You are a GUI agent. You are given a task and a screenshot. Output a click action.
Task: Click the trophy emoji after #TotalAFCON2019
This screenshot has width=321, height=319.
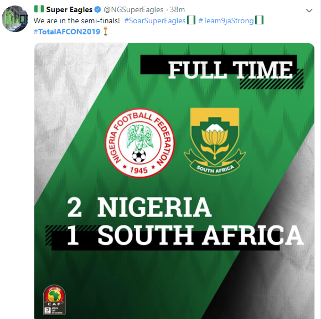(105, 32)
